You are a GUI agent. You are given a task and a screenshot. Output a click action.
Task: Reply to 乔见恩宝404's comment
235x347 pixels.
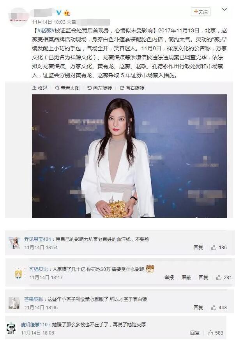coord(198,248)
